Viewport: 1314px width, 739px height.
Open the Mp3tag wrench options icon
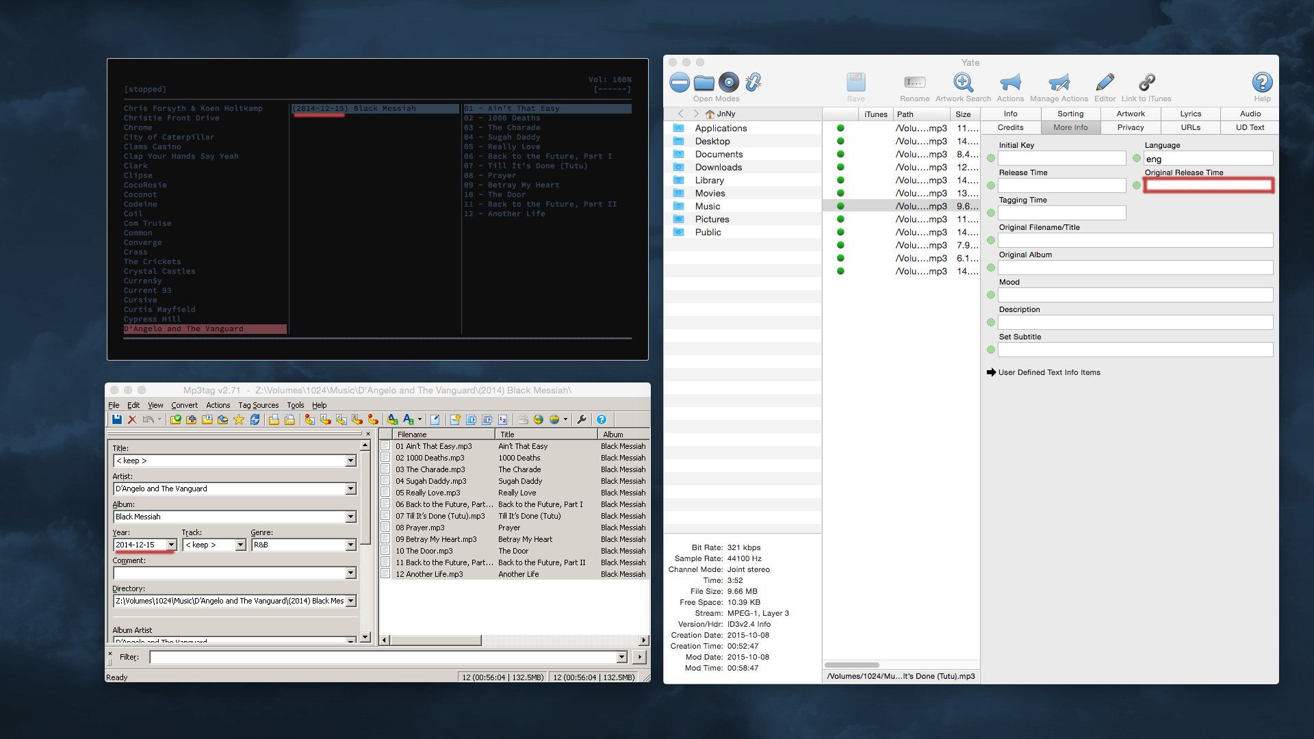point(582,419)
